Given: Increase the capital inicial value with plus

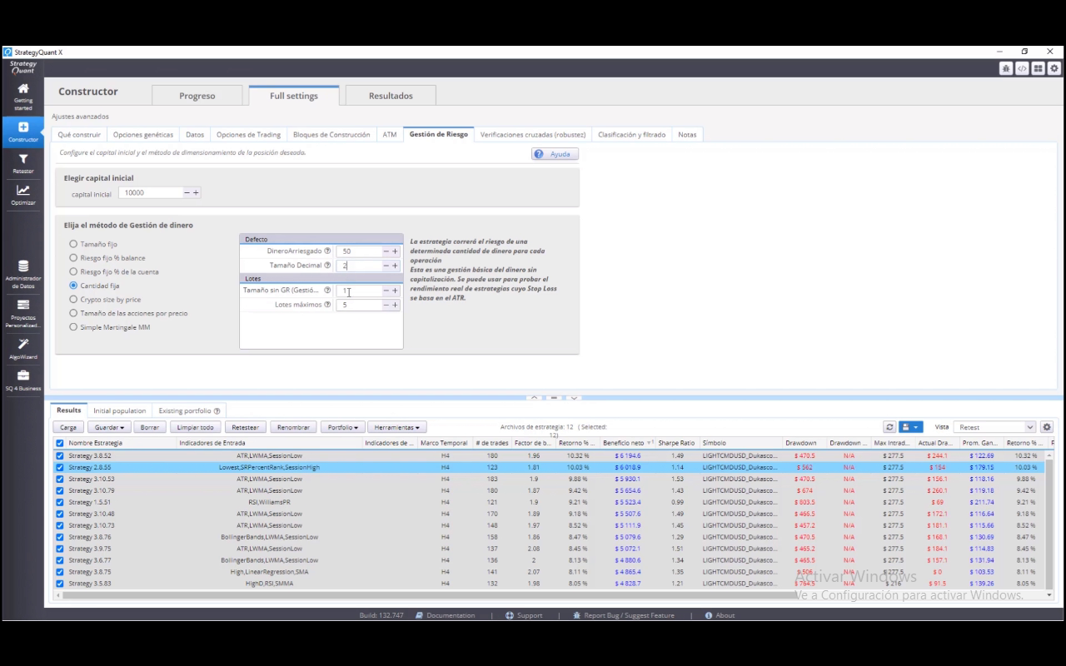Looking at the screenshot, I should 197,192.
